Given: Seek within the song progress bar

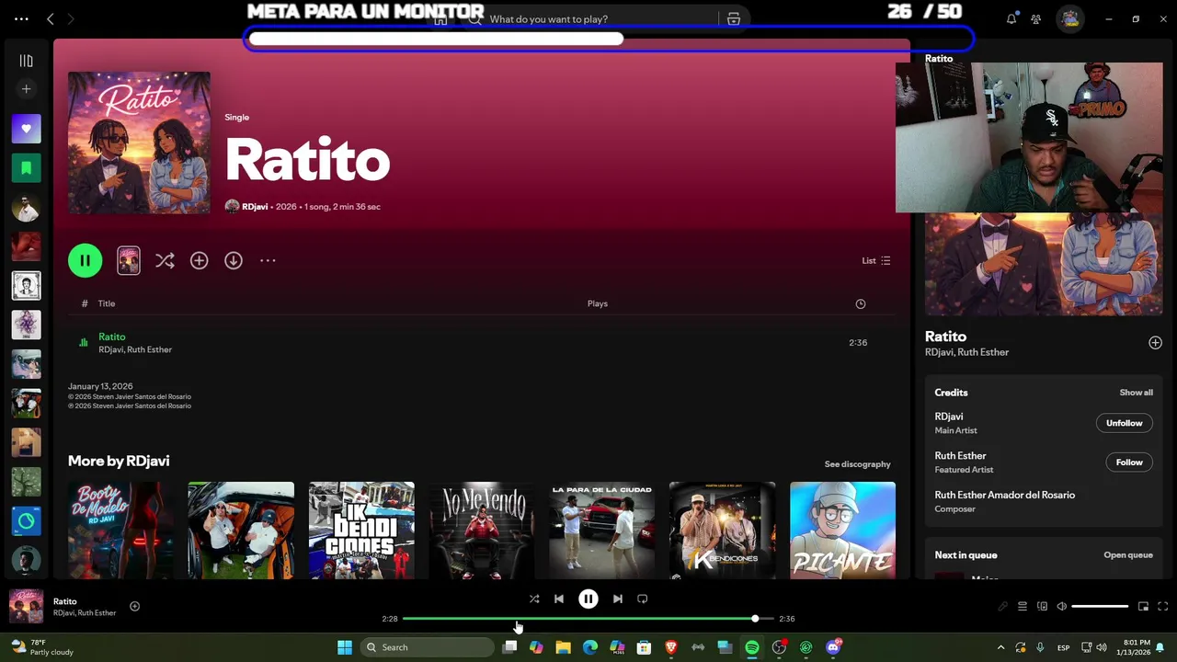Looking at the screenshot, I should (588, 619).
